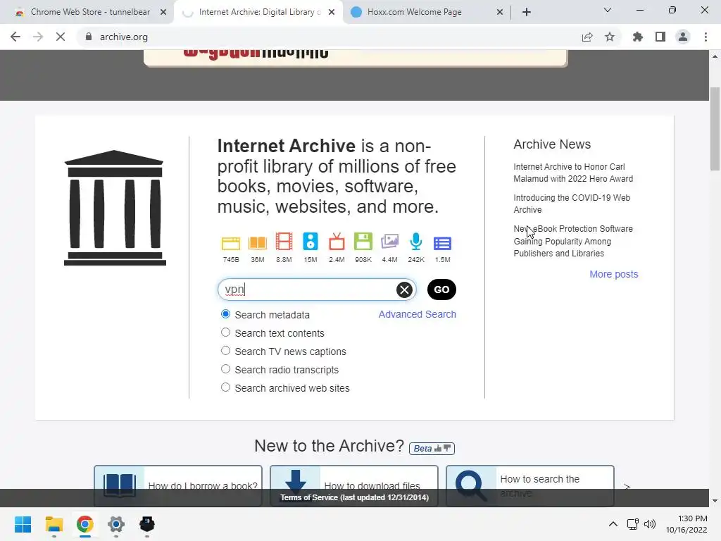Screen dimensions: 721x541
Task: Close the Hoxx.com tab
Action: click(x=500, y=12)
